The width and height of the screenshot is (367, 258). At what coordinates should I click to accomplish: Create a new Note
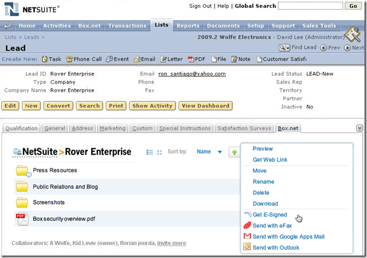(241, 59)
